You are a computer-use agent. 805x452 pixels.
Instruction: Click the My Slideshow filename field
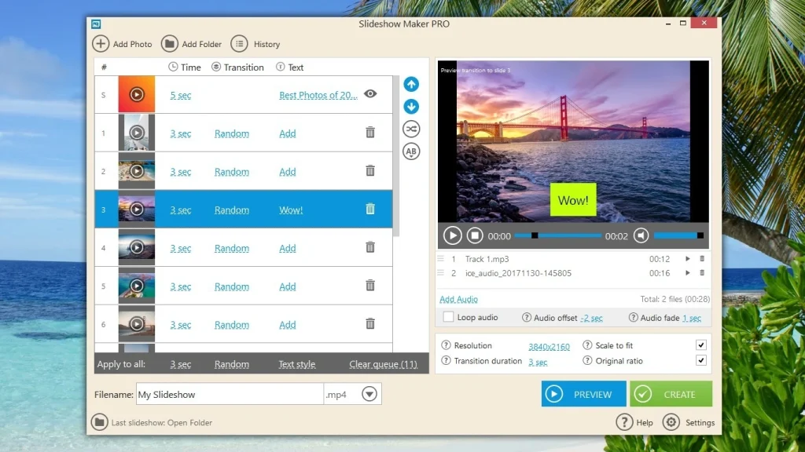pyautogui.click(x=228, y=394)
